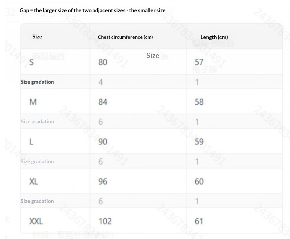Click the Size column header
The width and height of the screenshot is (290, 239).
click(37, 36)
